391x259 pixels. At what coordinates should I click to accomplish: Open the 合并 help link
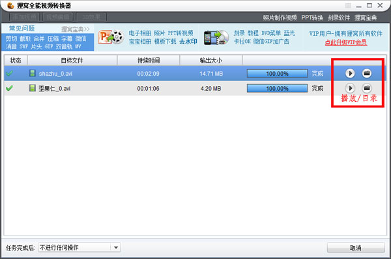(x=39, y=38)
